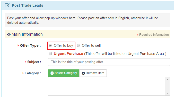Click the X icon on Remove Item
Image resolution: width=175 pixels, height=97 pixels.
pyautogui.click(x=83, y=73)
